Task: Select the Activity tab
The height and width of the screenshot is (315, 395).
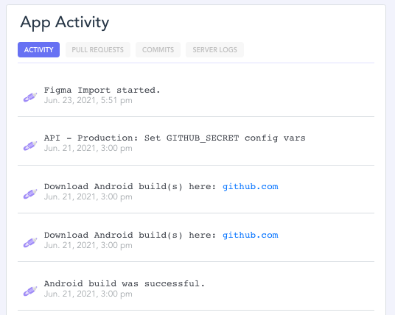Action: [x=38, y=50]
